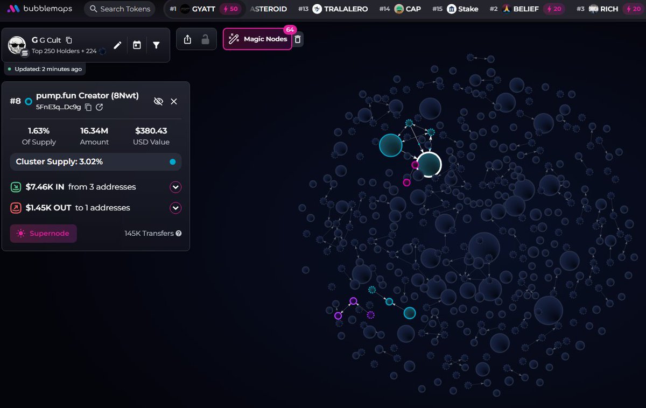The height and width of the screenshot is (408, 646).
Task: Click the lightning 20 badge next to RICH
Action: coord(633,9)
